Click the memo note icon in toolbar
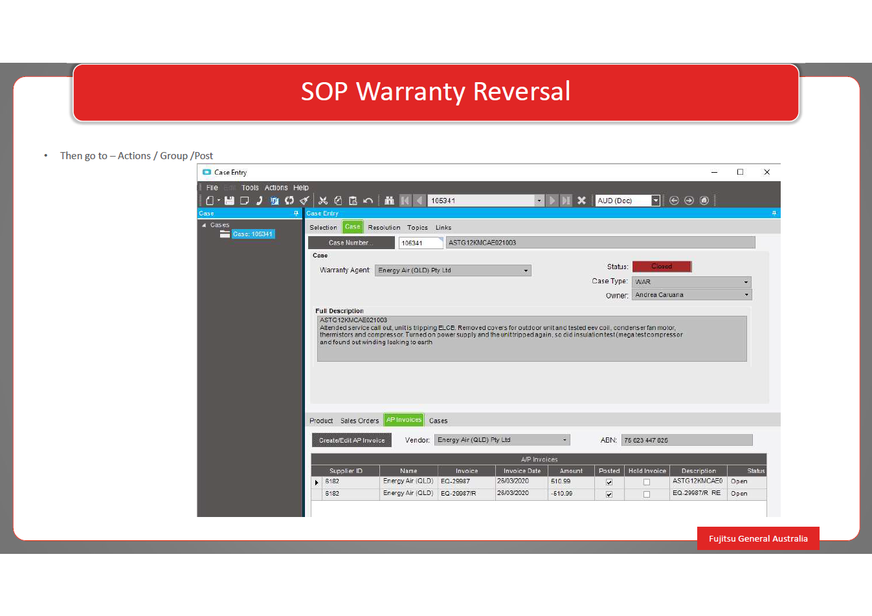The image size is (872, 616). tap(244, 201)
